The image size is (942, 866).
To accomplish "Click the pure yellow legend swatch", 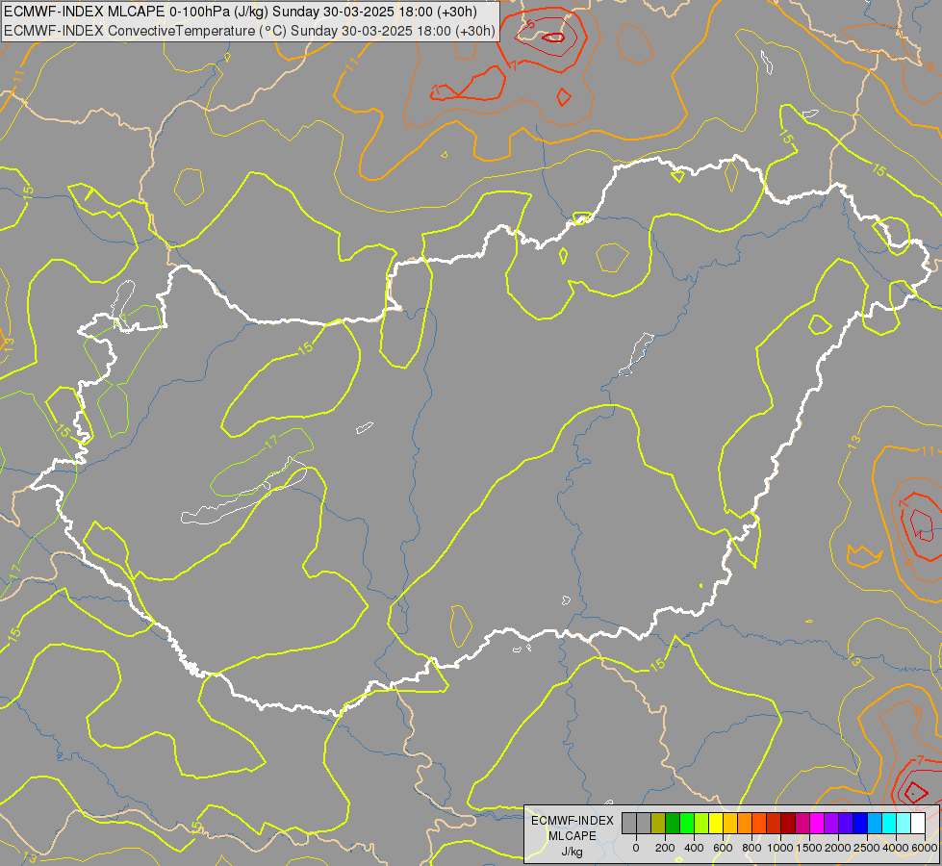I will (x=716, y=823).
